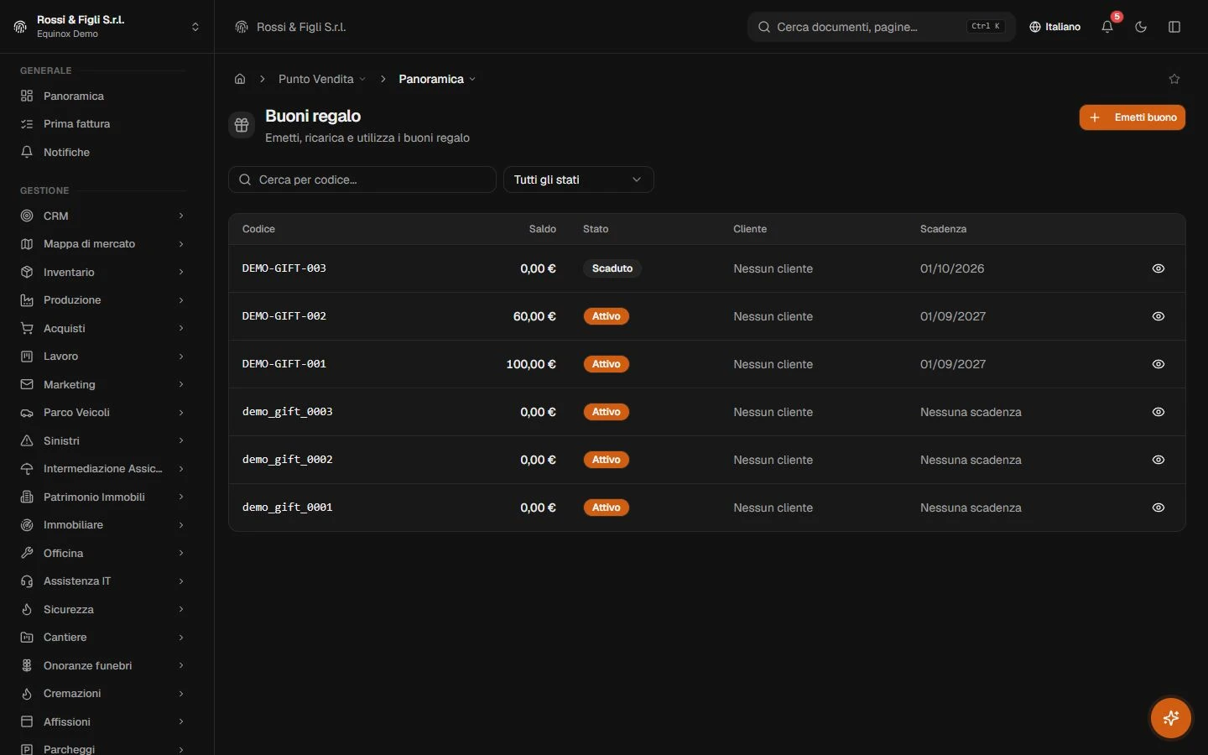Open Prima fattura in the sidebar

(102, 124)
